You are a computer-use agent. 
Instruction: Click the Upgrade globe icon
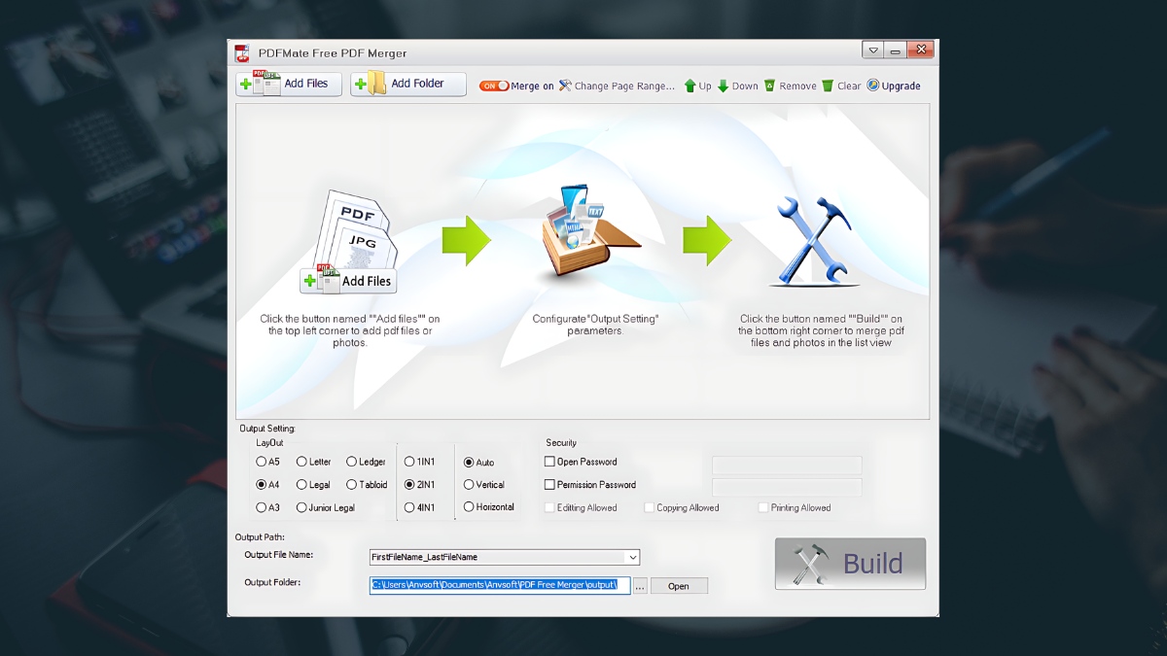tap(873, 86)
